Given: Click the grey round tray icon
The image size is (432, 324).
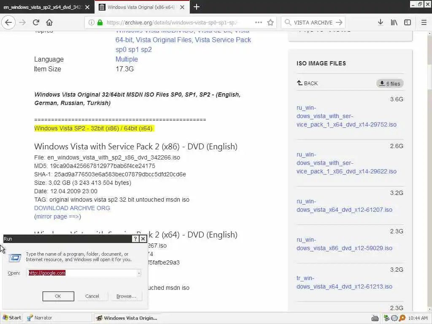Looking at the screenshot, I should pos(394,318).
